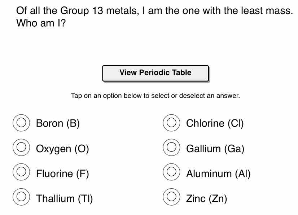Select the Zinc (Zn) answer option
Screen dimensions: 298x215
[171, 197]
